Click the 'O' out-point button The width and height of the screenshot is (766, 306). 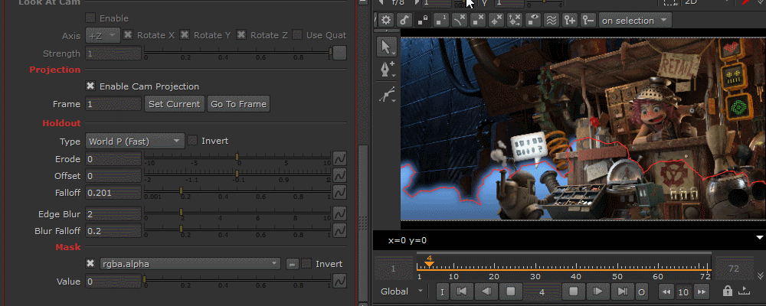641,292
